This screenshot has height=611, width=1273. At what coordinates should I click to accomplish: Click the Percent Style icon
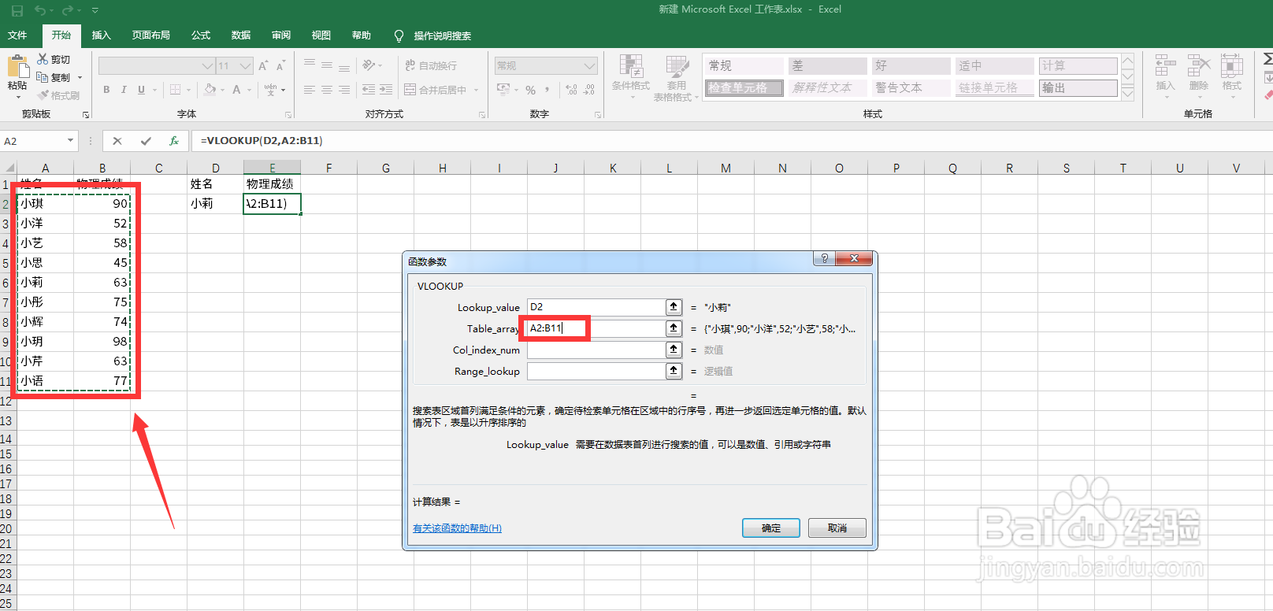tap(530, 90)
